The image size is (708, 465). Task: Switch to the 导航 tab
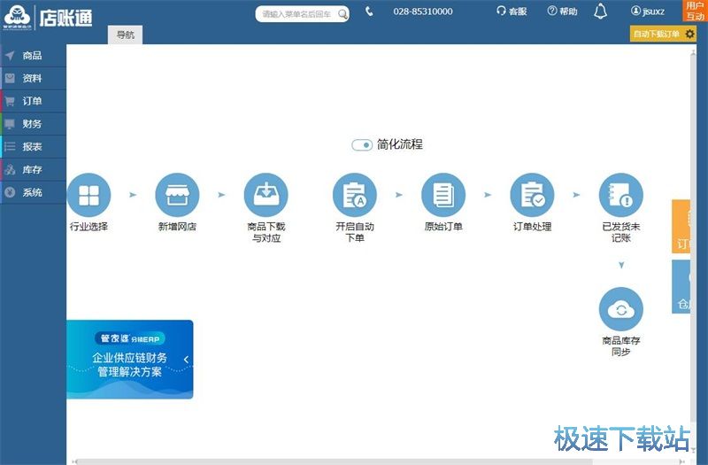click(x=126, y=35)
